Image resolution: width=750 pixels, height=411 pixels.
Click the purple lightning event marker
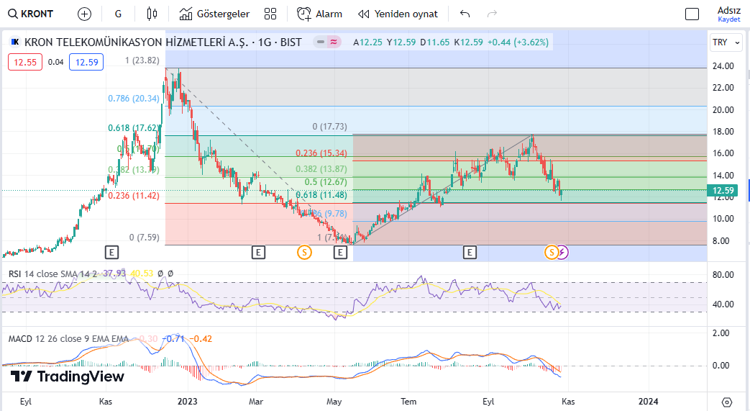click(562, 252)
